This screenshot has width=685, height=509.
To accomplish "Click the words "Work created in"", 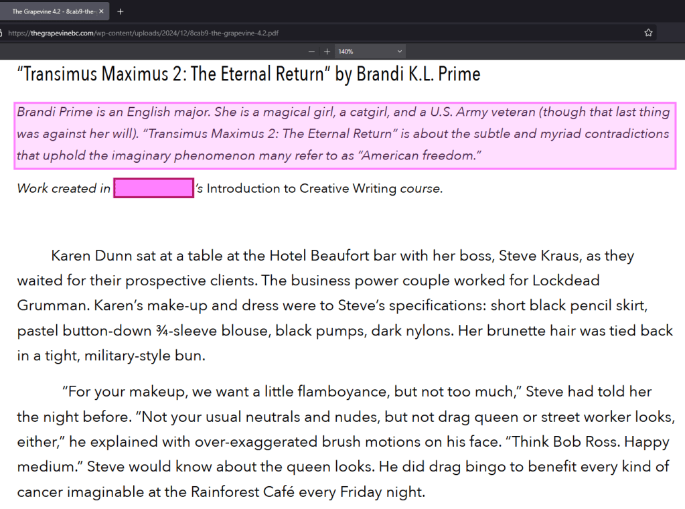I will pyautogui.click(x=64, y=189).
